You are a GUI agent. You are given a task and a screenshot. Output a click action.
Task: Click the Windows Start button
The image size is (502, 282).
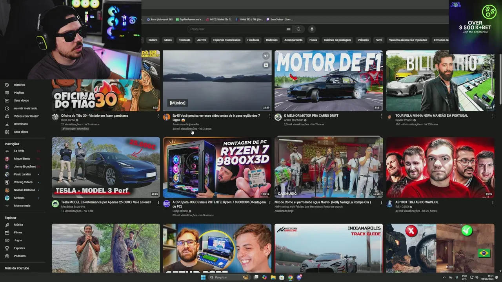203,277
